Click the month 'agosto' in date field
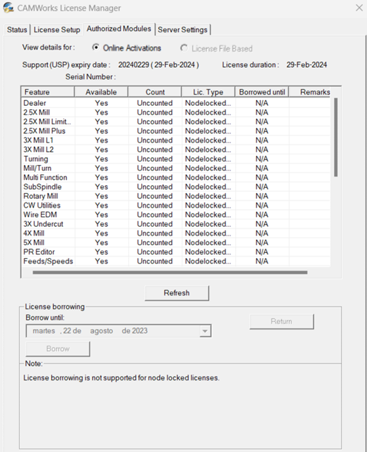 pyautogui.click(x=101, y=331)
